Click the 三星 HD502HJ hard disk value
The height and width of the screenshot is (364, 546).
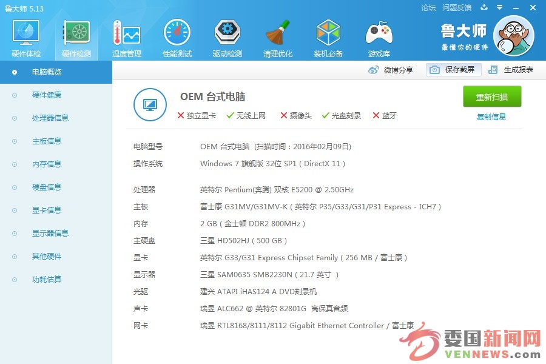tap(243, 241)
